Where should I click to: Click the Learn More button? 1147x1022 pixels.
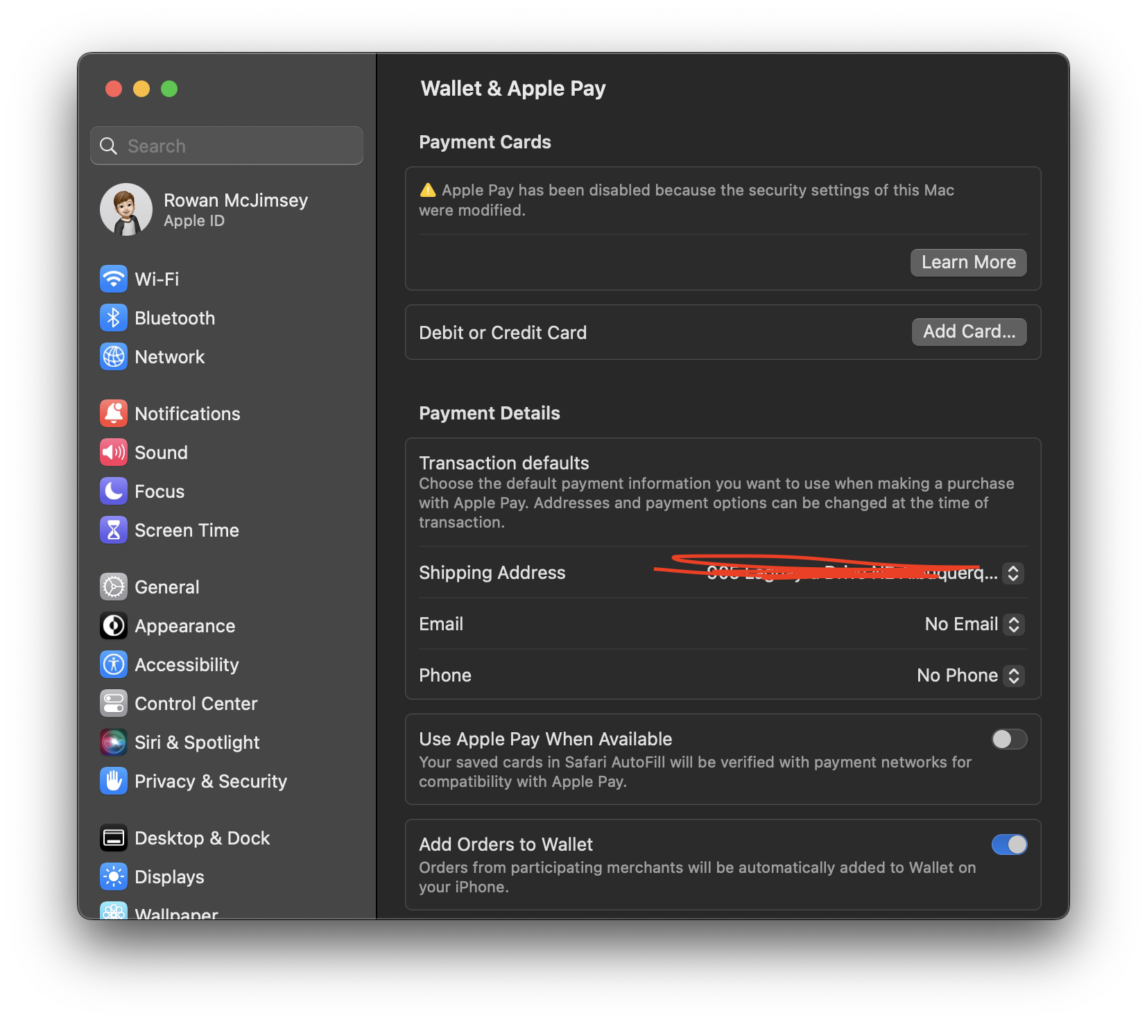point(968,263)
